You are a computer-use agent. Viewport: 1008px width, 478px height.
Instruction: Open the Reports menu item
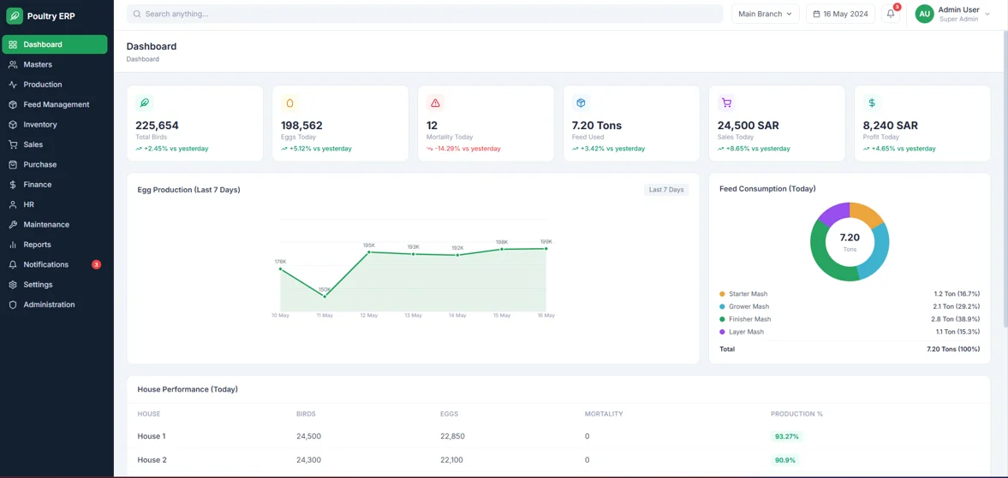point(55,245)
